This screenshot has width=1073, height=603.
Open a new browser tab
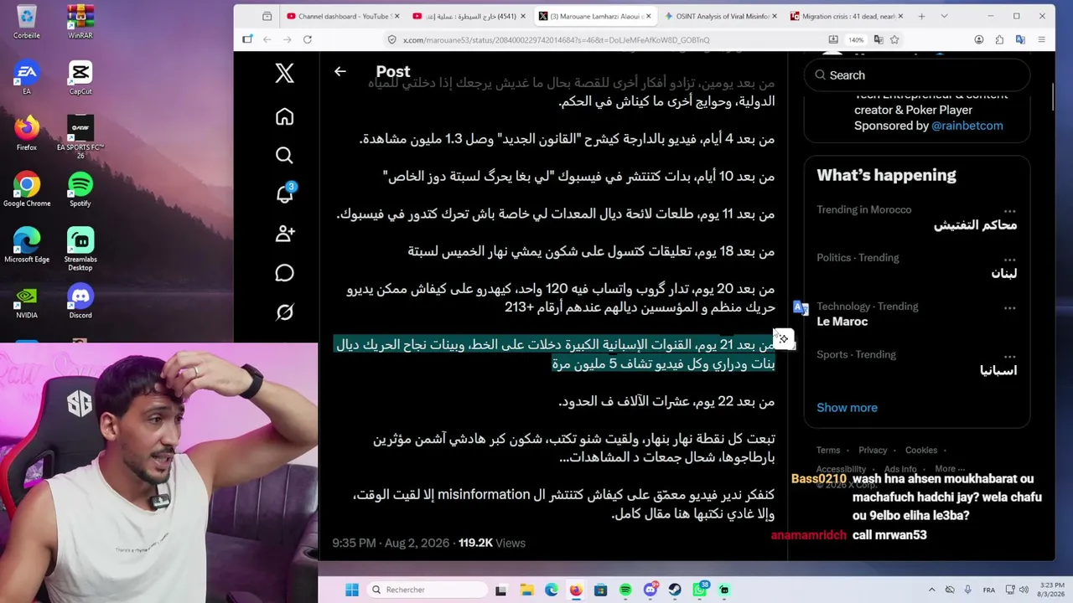tap(921, 16)
